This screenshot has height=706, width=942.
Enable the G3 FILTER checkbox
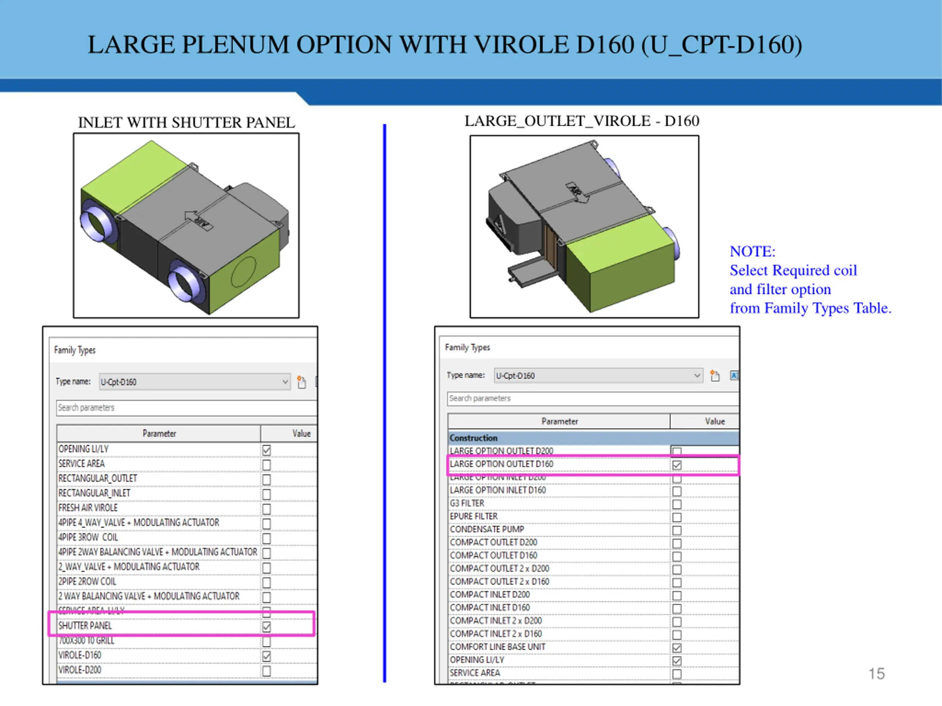[676, 504]
